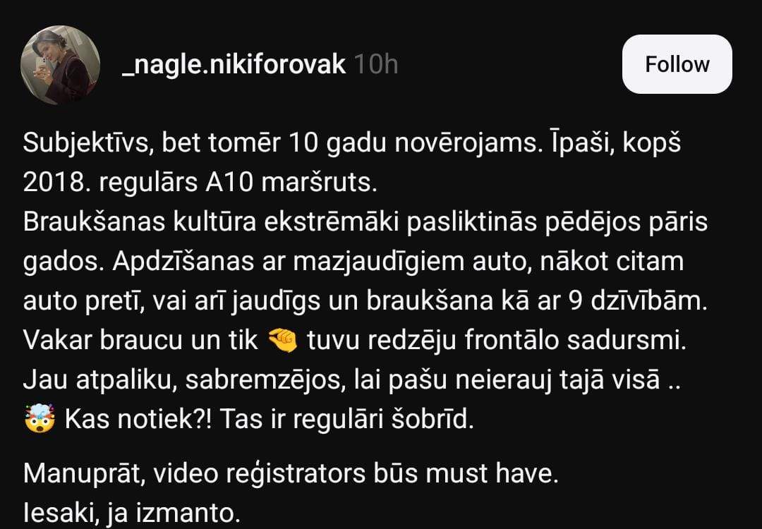Viewport: 762px width, 529px height.
Task: Open the _nagle.nikiforovak username link
Action: pos(234,64)
